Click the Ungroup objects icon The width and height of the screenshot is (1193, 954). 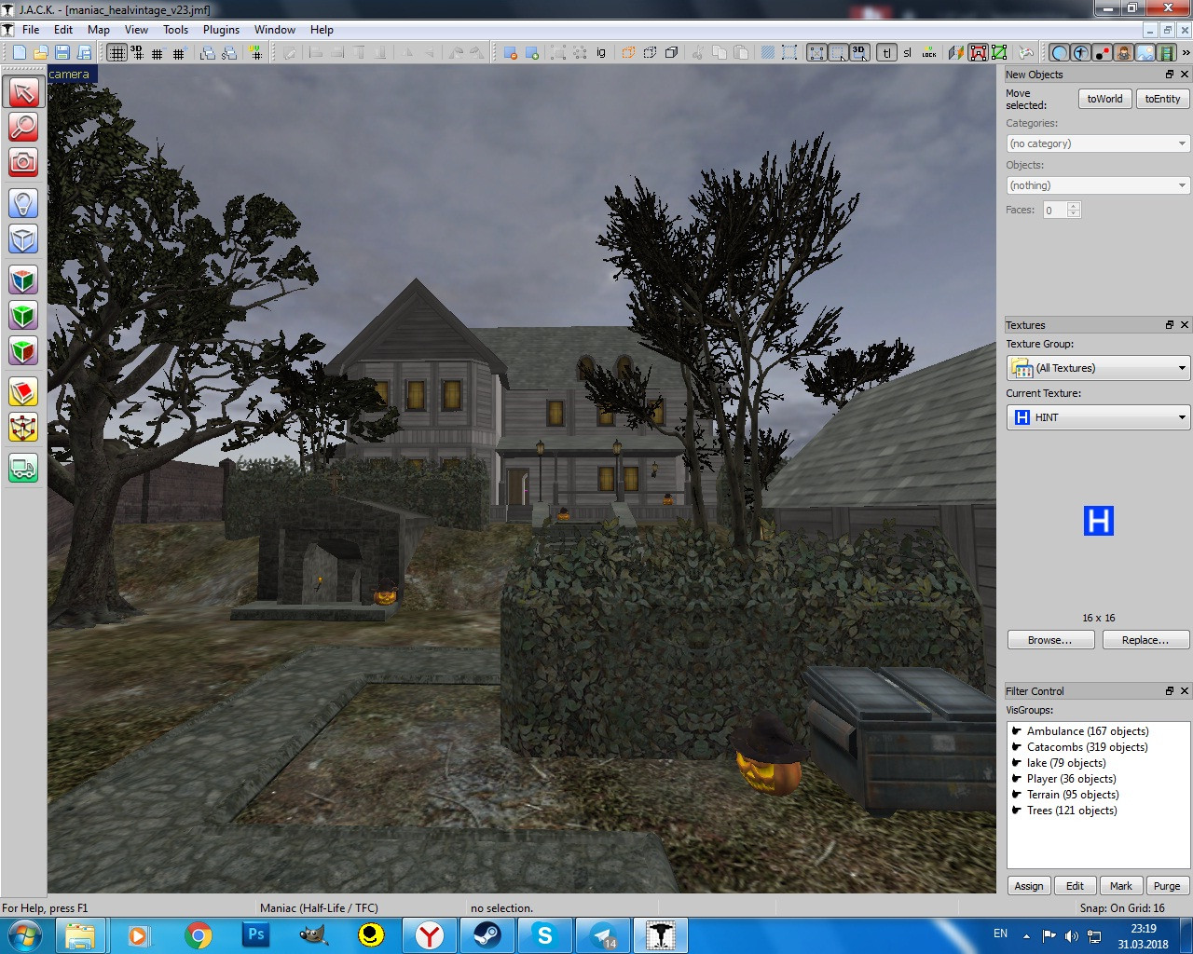(x=579, y=52)
